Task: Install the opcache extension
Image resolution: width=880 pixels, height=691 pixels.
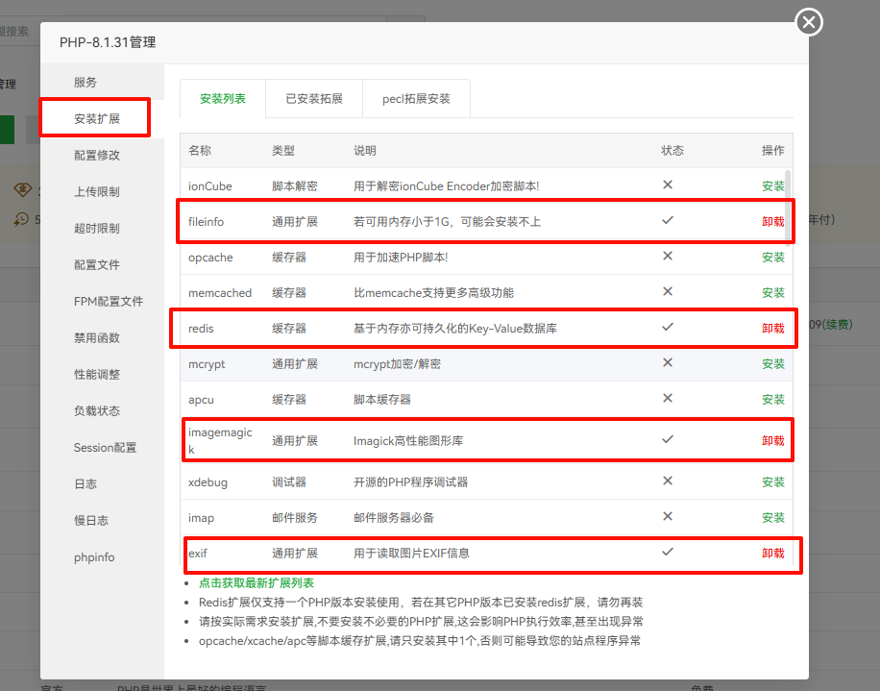Action: point(772,258)
